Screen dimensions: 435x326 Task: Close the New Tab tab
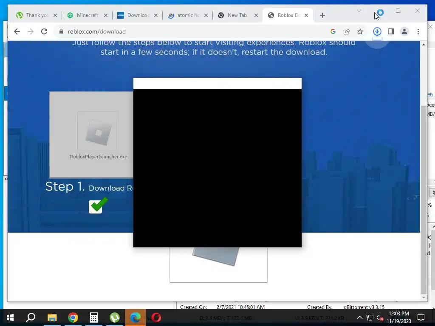(256, 15)
